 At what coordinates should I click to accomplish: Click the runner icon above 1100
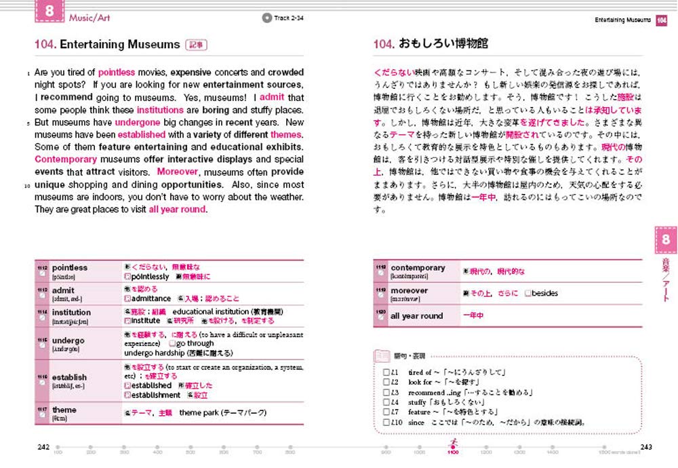(453, 444)
